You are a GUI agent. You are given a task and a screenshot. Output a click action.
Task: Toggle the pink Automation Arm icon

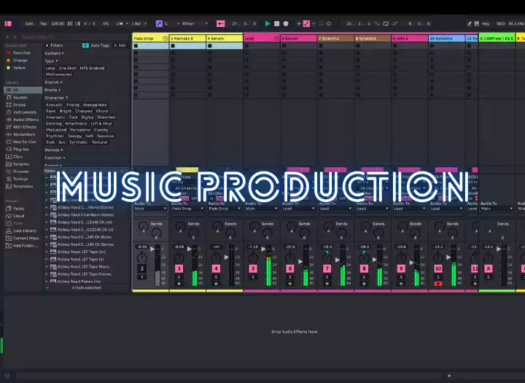(x=306, y=24)
